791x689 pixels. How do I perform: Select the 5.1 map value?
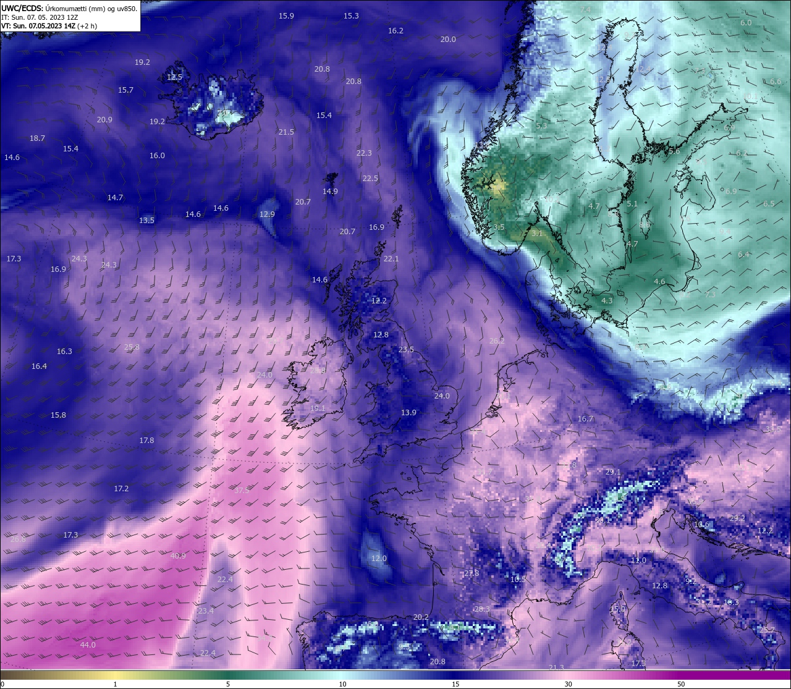click(632, 204)
